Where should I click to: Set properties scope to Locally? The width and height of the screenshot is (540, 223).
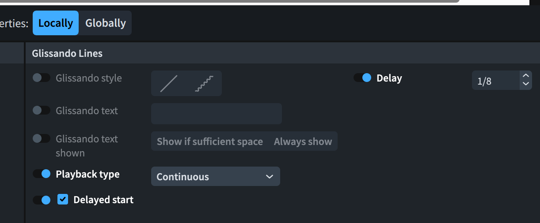56,23
